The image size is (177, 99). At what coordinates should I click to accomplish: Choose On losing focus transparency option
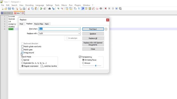(83, 60)
